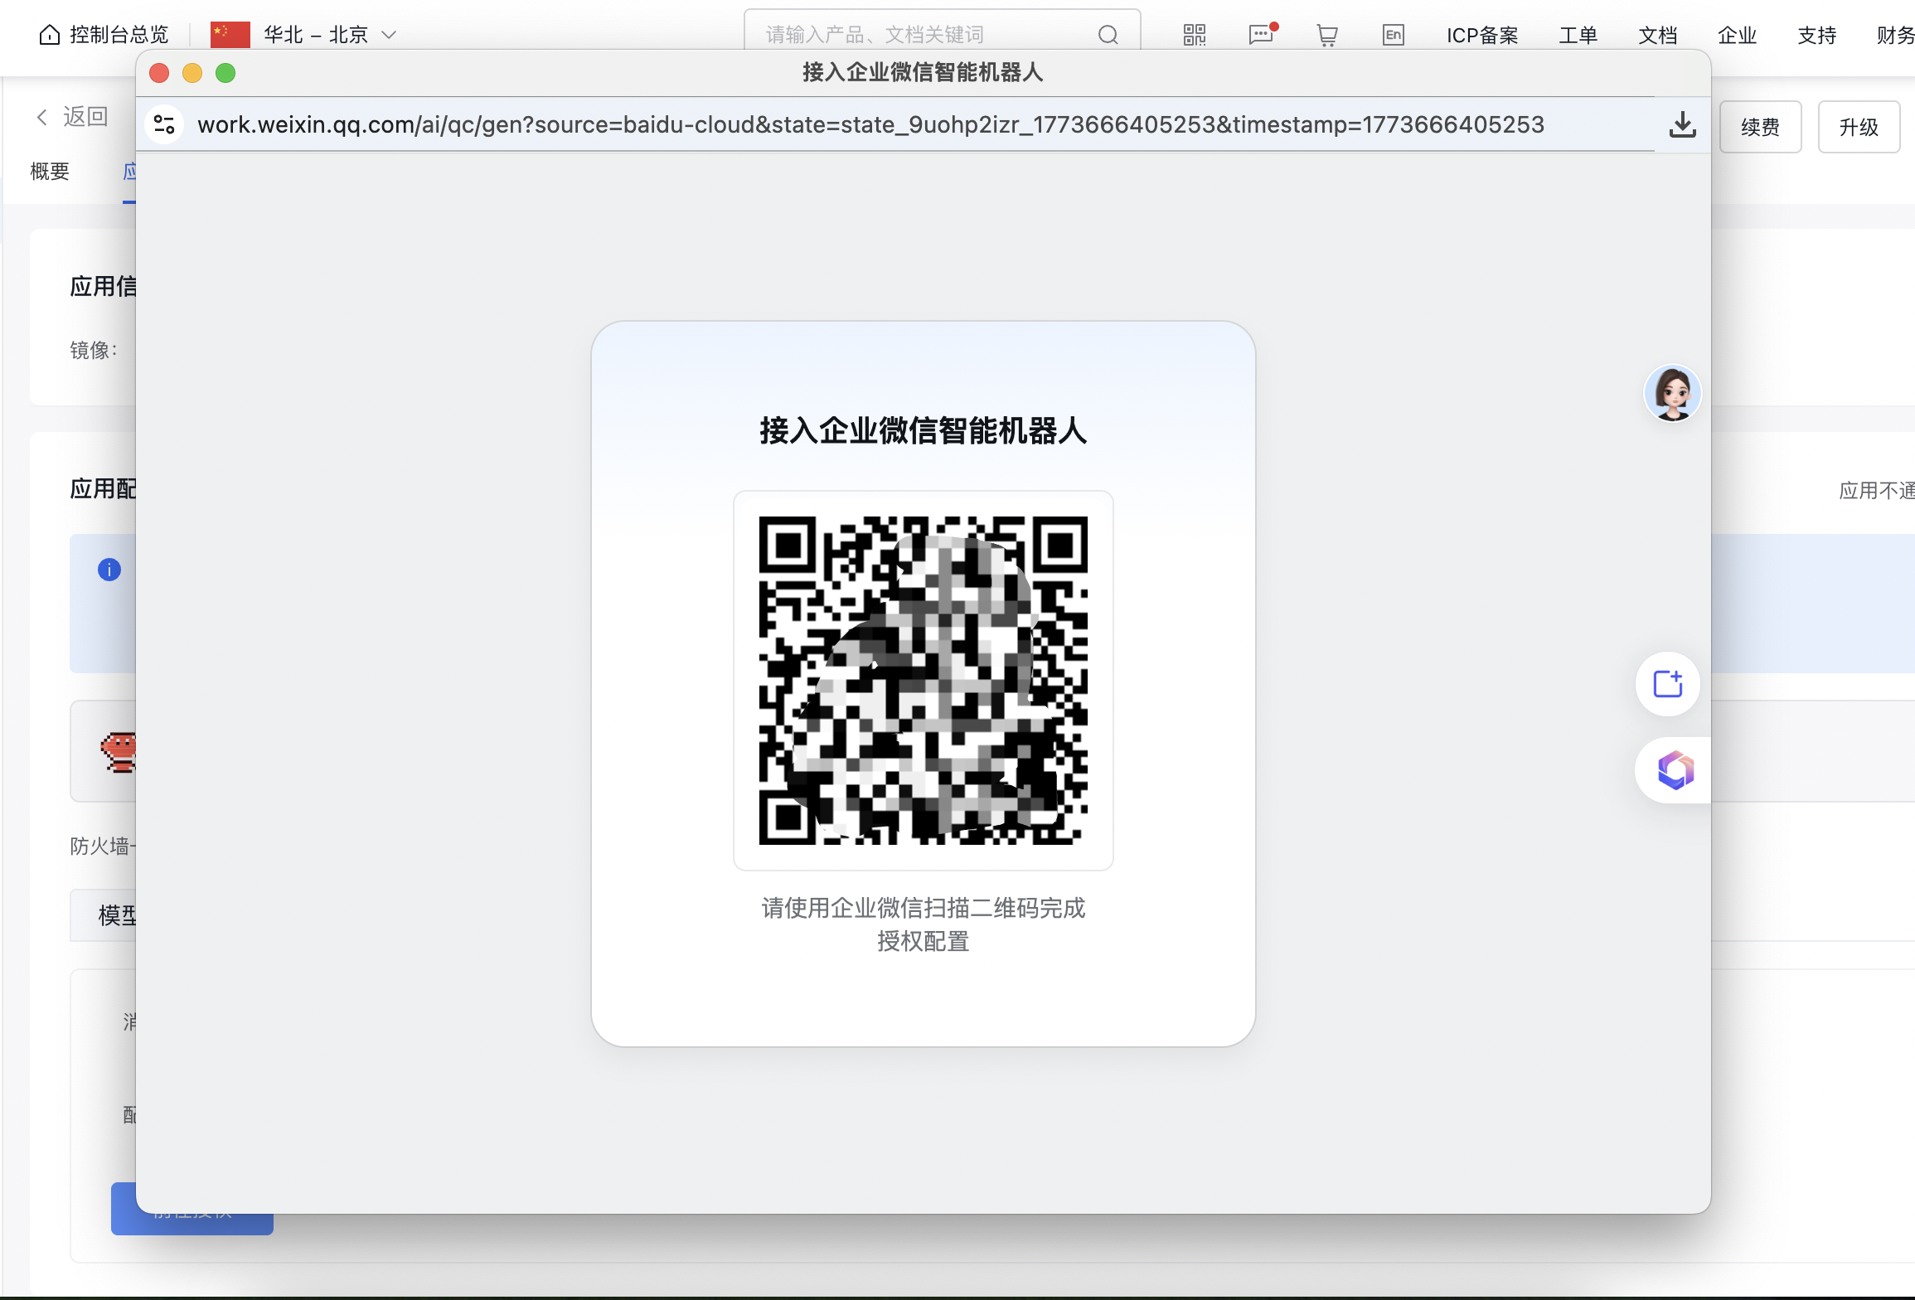The height and width of the screenshot is (1300, 1915).
Task: Open the customer service avatar assistant
Action: pos(1672,393)
